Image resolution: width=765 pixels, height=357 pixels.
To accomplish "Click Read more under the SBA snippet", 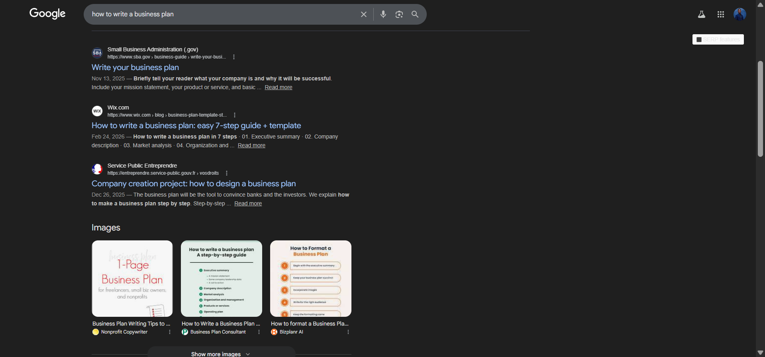I will tap(279, 87).
